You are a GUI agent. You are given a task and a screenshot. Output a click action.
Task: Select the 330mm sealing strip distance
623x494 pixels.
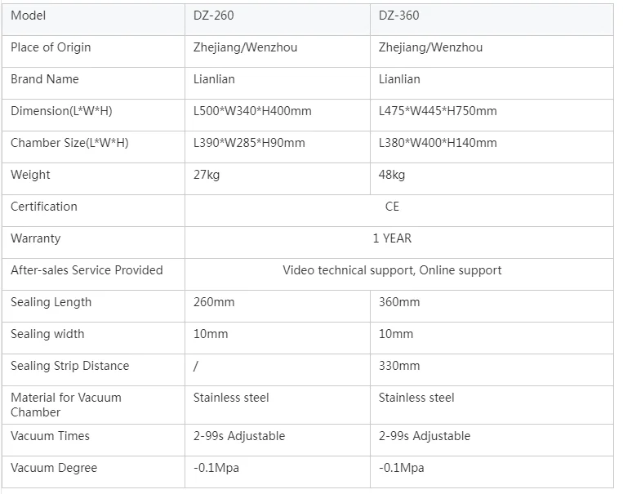click(399, 366)
